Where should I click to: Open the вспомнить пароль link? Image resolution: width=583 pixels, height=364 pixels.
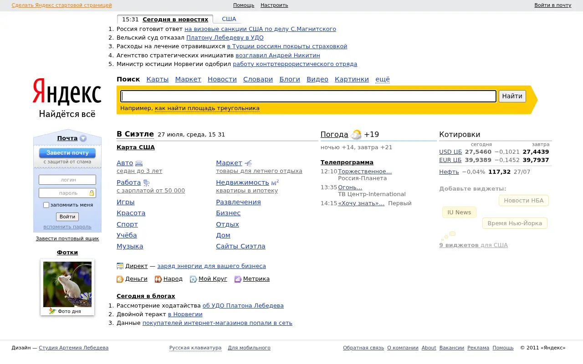click(67, 227)
